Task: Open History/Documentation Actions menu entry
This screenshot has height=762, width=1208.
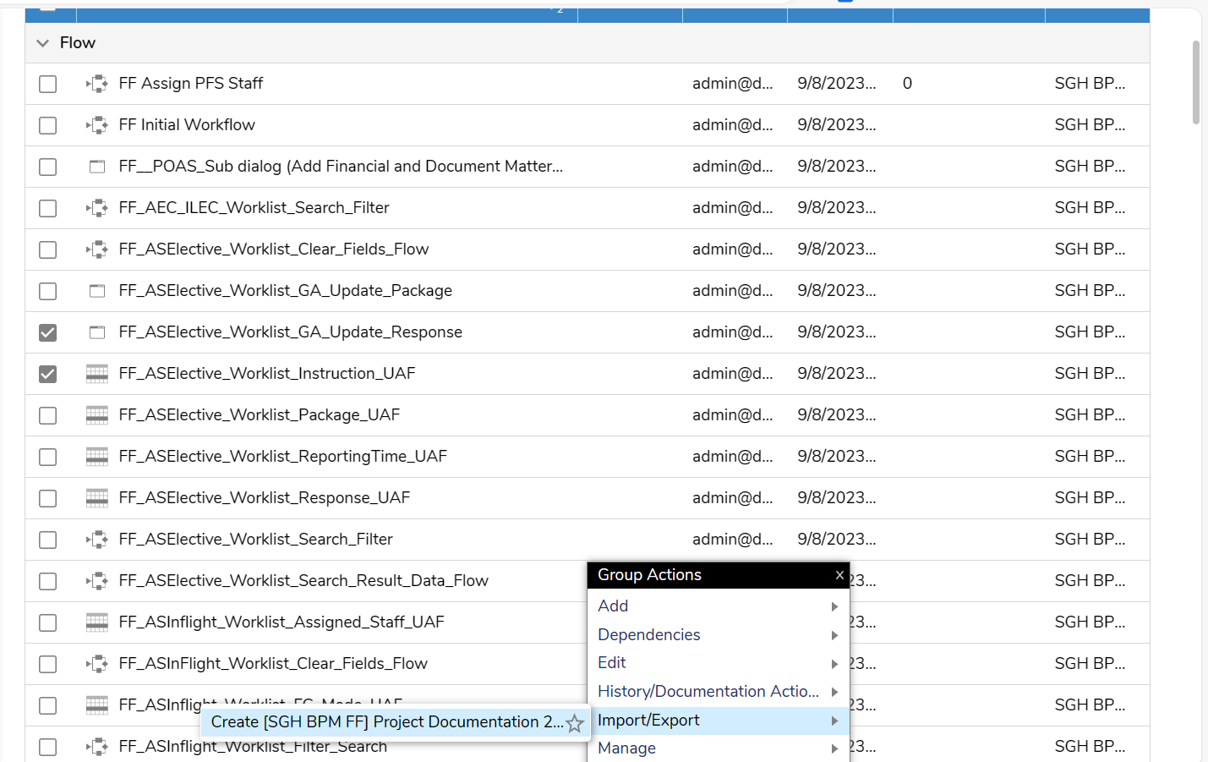Action: tap(719, 692)
